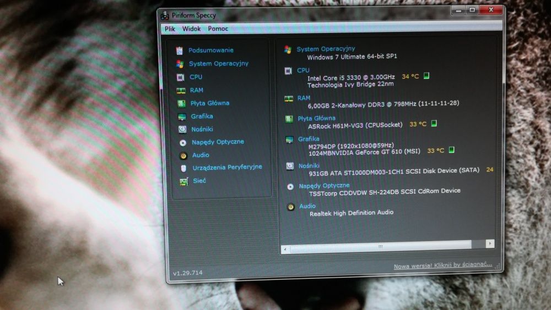Click the green motherboard temperature indicator
Viewport: 551px width, 310px height.
[434, 123]
